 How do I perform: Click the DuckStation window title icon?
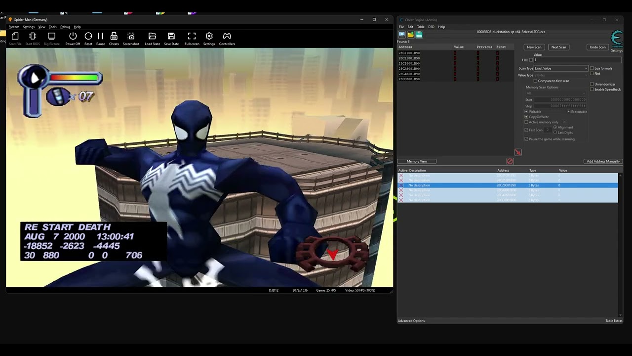click(x=10, y=20)
